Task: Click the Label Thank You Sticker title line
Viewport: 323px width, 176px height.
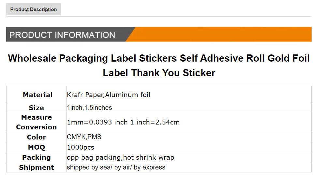Action: [159, 73]
